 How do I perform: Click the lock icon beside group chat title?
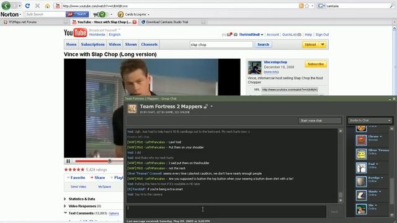206,107
